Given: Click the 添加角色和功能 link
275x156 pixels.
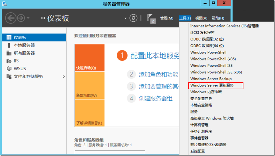Looking at the screenshot, I should 158,74.
